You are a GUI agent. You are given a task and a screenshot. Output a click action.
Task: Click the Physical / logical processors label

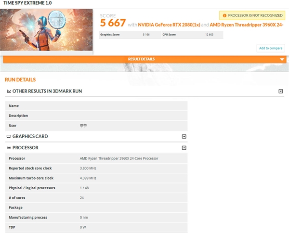[32, 188]
